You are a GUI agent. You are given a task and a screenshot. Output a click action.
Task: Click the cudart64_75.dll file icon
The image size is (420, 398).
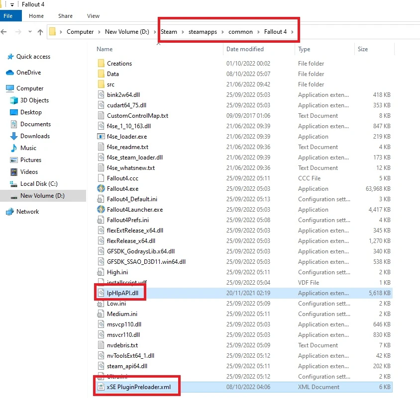coord(101,105)
